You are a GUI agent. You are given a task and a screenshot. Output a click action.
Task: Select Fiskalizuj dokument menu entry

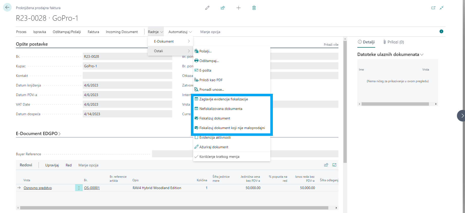click(x=215, y=118)
